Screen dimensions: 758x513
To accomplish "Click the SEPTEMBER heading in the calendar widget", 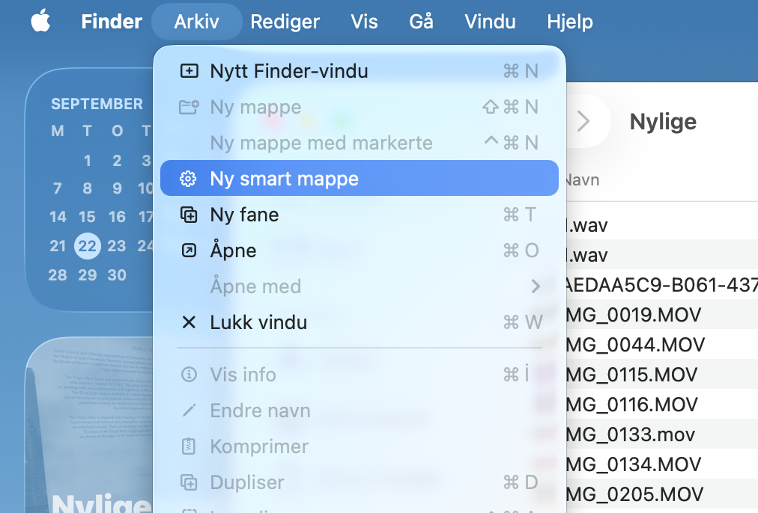I will [x=97, y=104].
